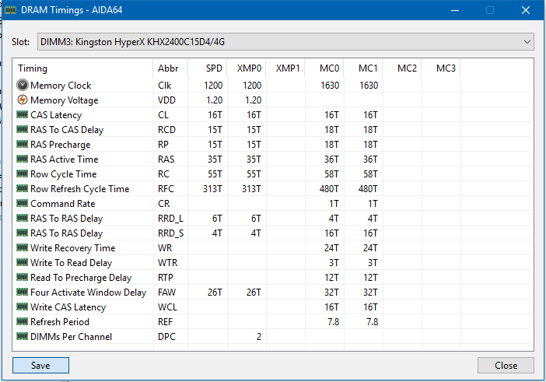The image size is (546, 382).
Task: Click the Memory Clock gauge icon
Action: (x=23, y=86)
